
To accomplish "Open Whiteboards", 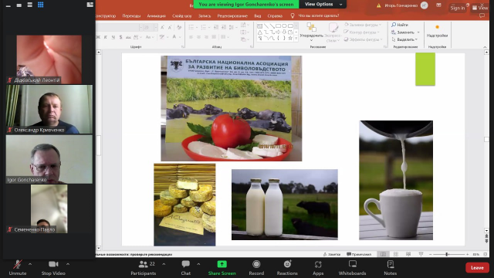I will pos(352,268).
